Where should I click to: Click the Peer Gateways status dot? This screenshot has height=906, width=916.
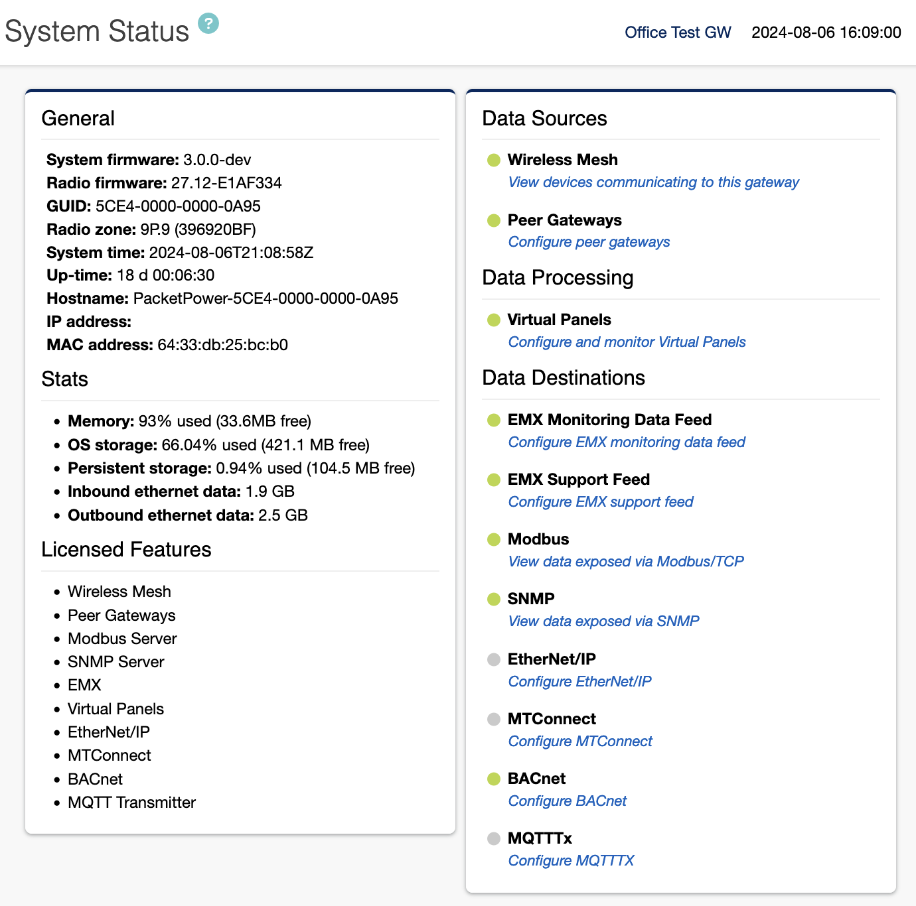[494, 220]
